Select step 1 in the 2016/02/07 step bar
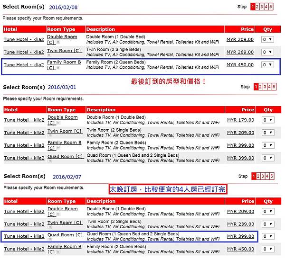Viewport: 285px width, 259px height. coord(254,176)
